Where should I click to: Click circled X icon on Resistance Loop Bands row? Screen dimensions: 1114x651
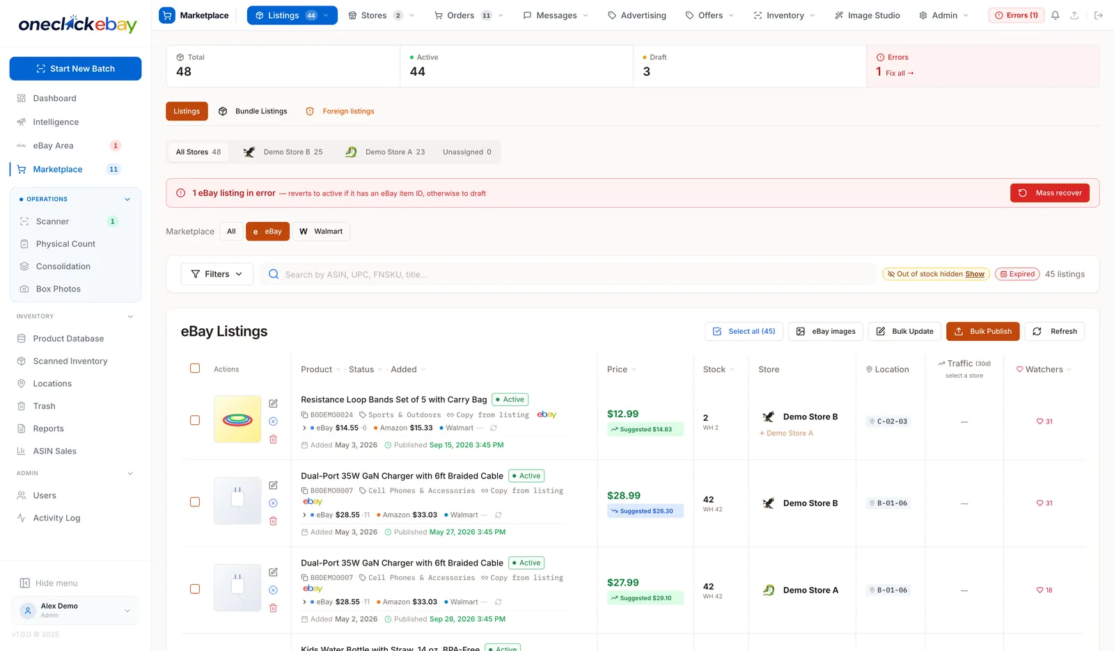273,421
